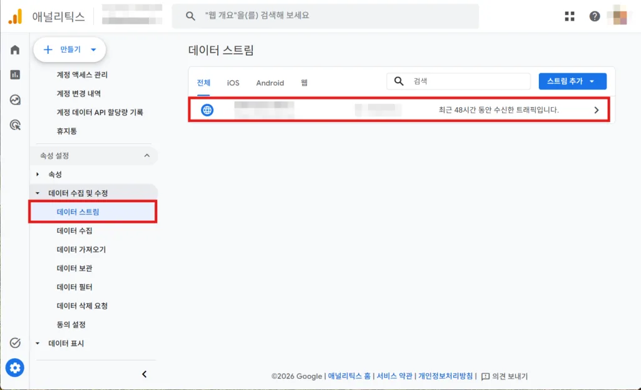Open stream details via right chevron
This screenshot has height=390, width=641.
click(597, 110)
